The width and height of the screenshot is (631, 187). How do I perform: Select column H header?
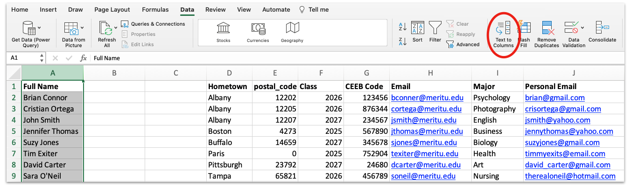pos(430,73)
